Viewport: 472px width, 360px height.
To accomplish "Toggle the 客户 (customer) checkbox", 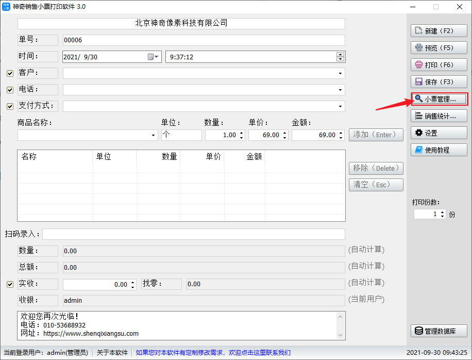I will [10, 74].
